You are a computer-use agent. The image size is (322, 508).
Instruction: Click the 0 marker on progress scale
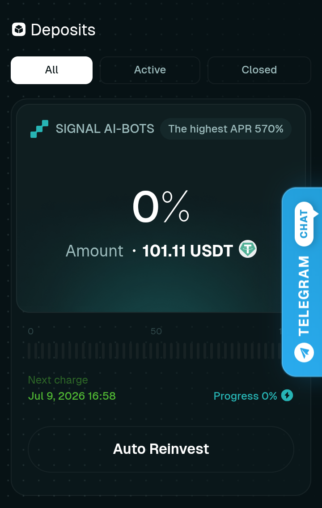click(x=31, y=331)
